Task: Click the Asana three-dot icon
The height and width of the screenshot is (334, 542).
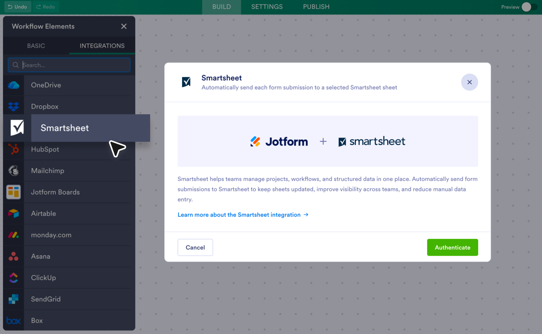Action: tap(13, 256)
